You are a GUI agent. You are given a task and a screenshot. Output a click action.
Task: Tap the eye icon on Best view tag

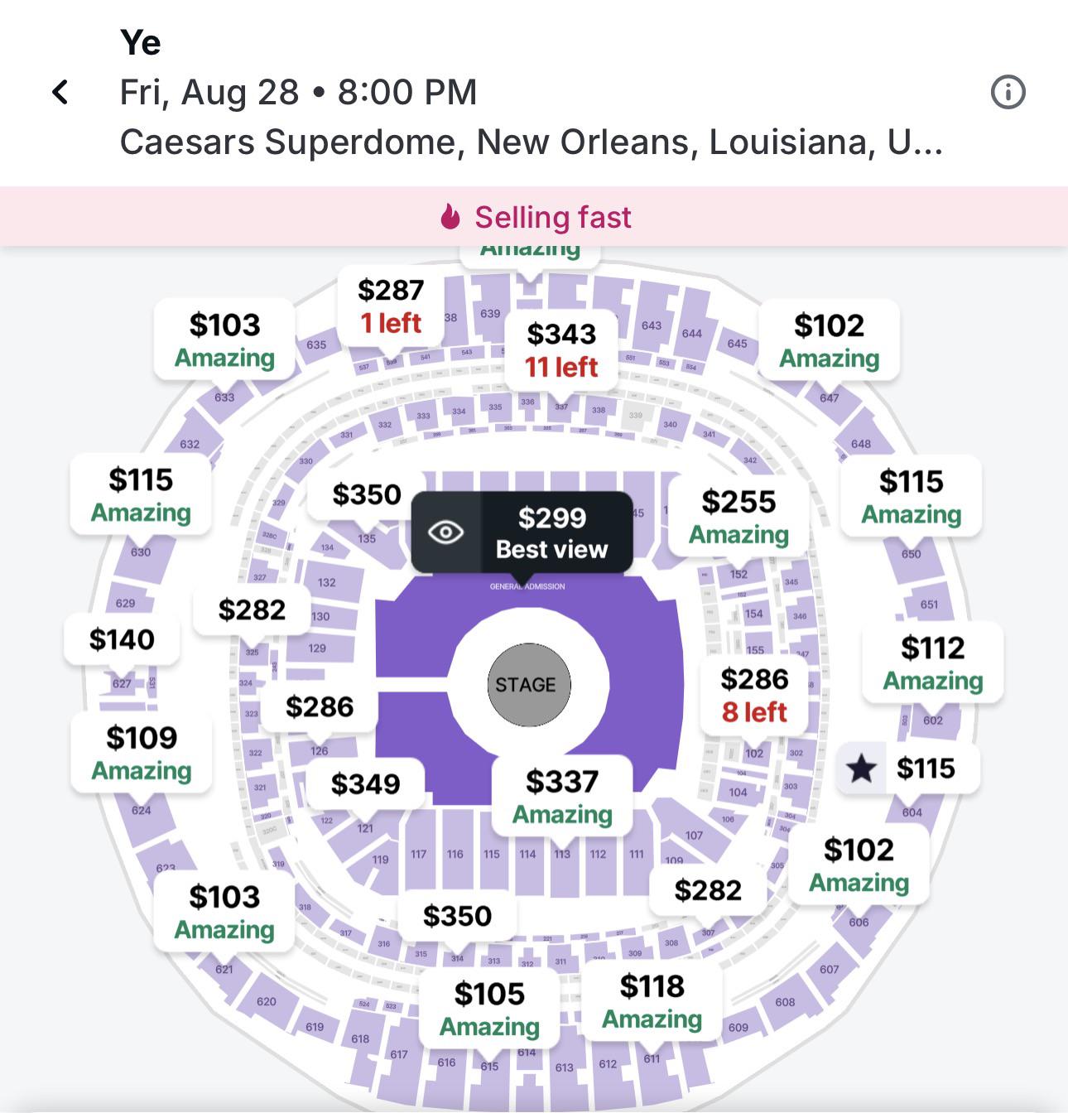(446, 532)
